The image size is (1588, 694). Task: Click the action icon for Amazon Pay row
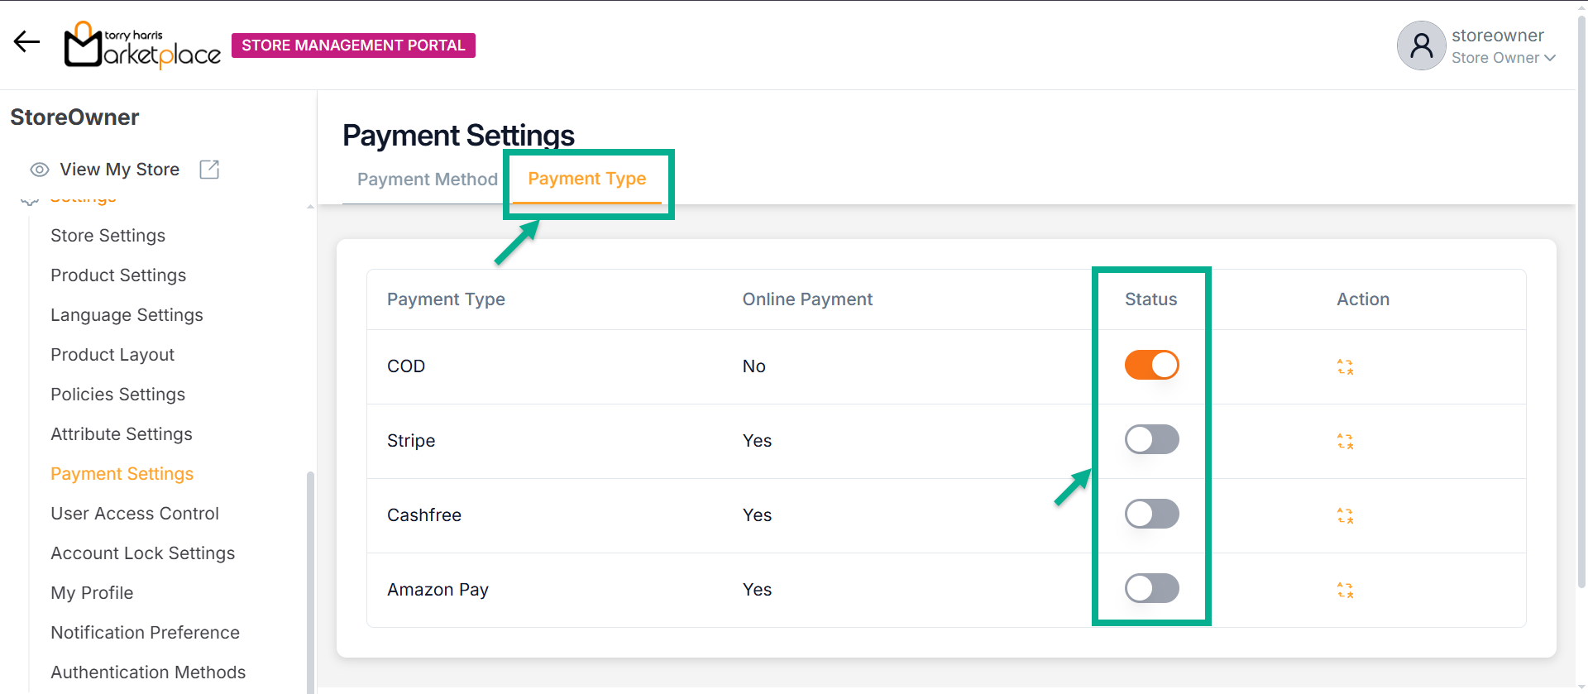click(1345, 590)
